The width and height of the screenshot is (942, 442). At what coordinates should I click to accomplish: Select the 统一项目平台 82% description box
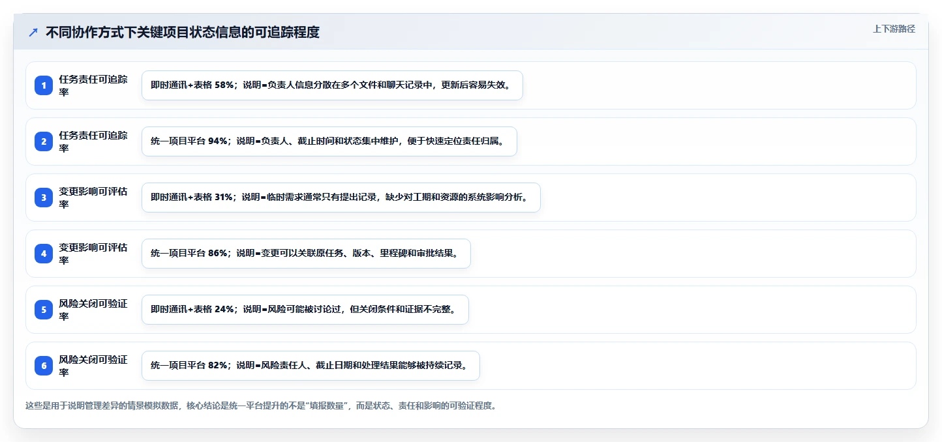coord(311,366)
